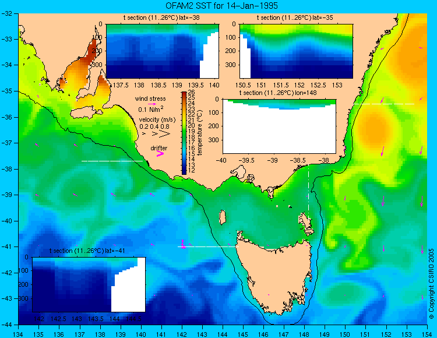437x338 pixels.
Task: Pick the dark red top of temperature colorbar
Action: (x=184, y=94)
